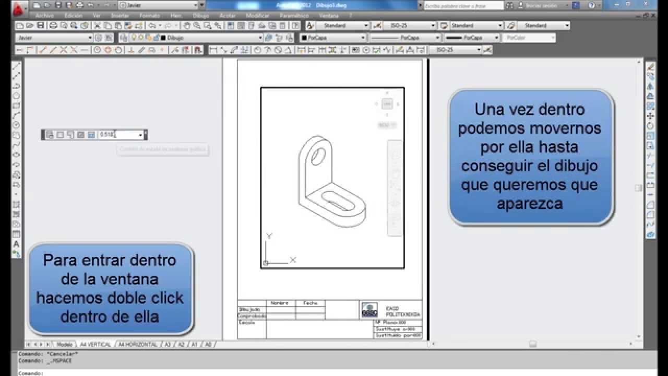The height and width of the screenshot is (376, 668).
Task: Click in the search keyword field
Action: (x=463, y=6)
